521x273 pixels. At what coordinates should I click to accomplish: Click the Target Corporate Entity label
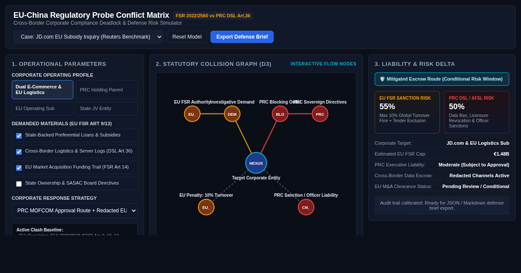256,178
